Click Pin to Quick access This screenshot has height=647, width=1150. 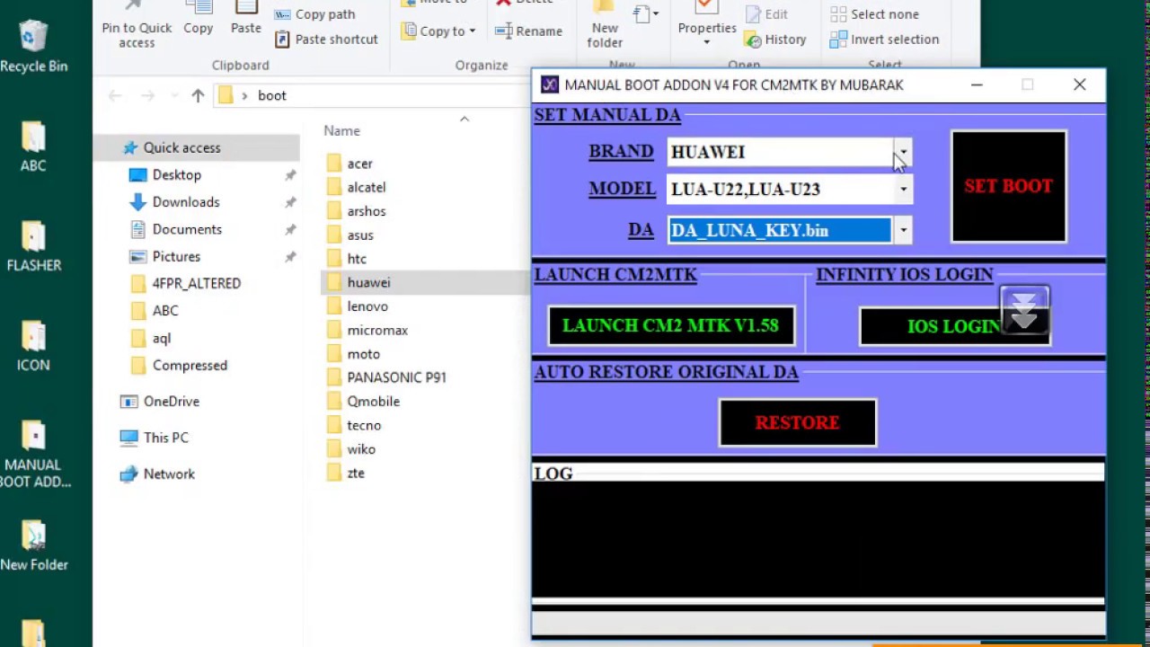click(x=137, y=26)
